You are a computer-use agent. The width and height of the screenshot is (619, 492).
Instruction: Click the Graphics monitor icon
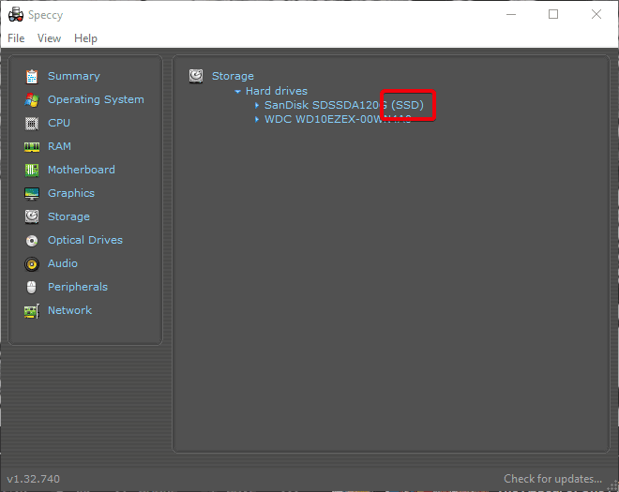[32, 194]
